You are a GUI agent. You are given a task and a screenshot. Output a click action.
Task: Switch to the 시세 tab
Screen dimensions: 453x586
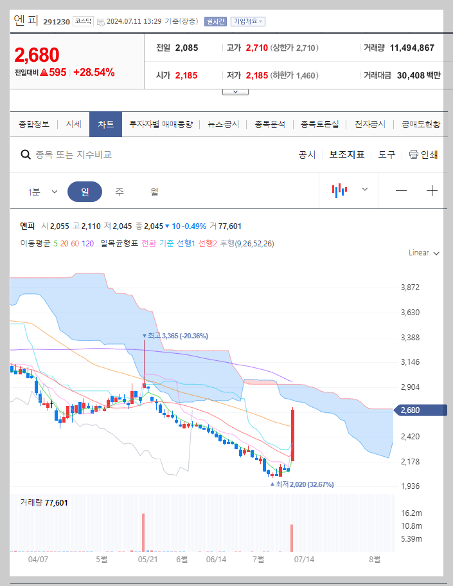(73, 125)
